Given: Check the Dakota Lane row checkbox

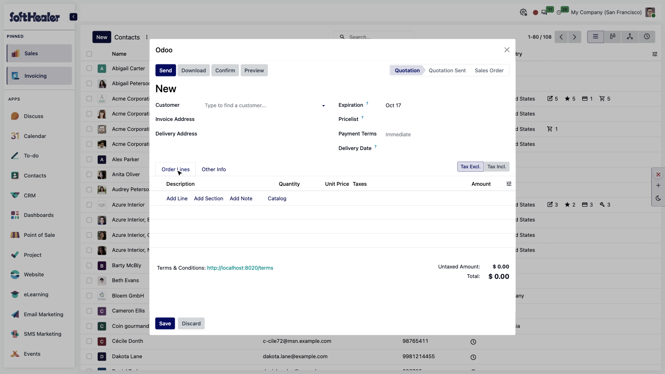Looking at the screenshot, I should pos(89,357).
